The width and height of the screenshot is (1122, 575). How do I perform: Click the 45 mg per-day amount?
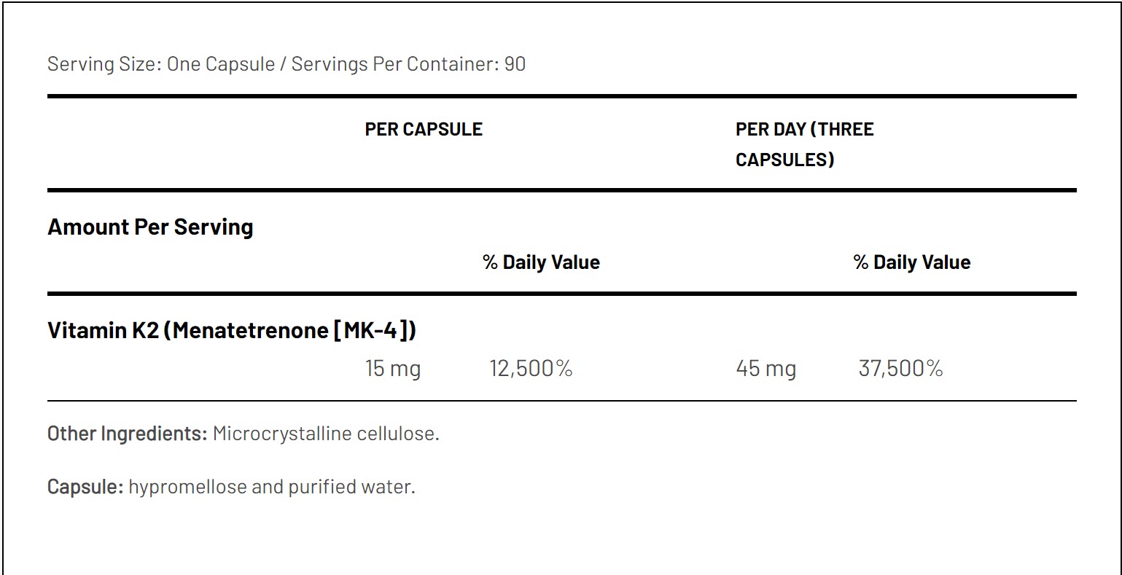tap(765, 369)
